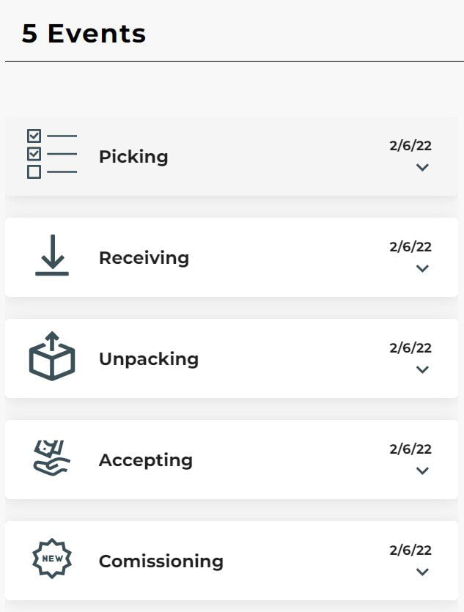Click the Comissioning NEW badge icon
This screenshot has height=612, width=464.
(52, 558)
